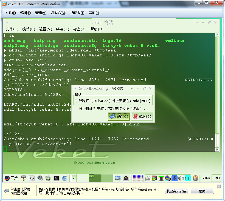This screenshot has height=201, width=225.
Task: Expand the taskbar launcher dropdown arrow
Action: coord(74,178)
